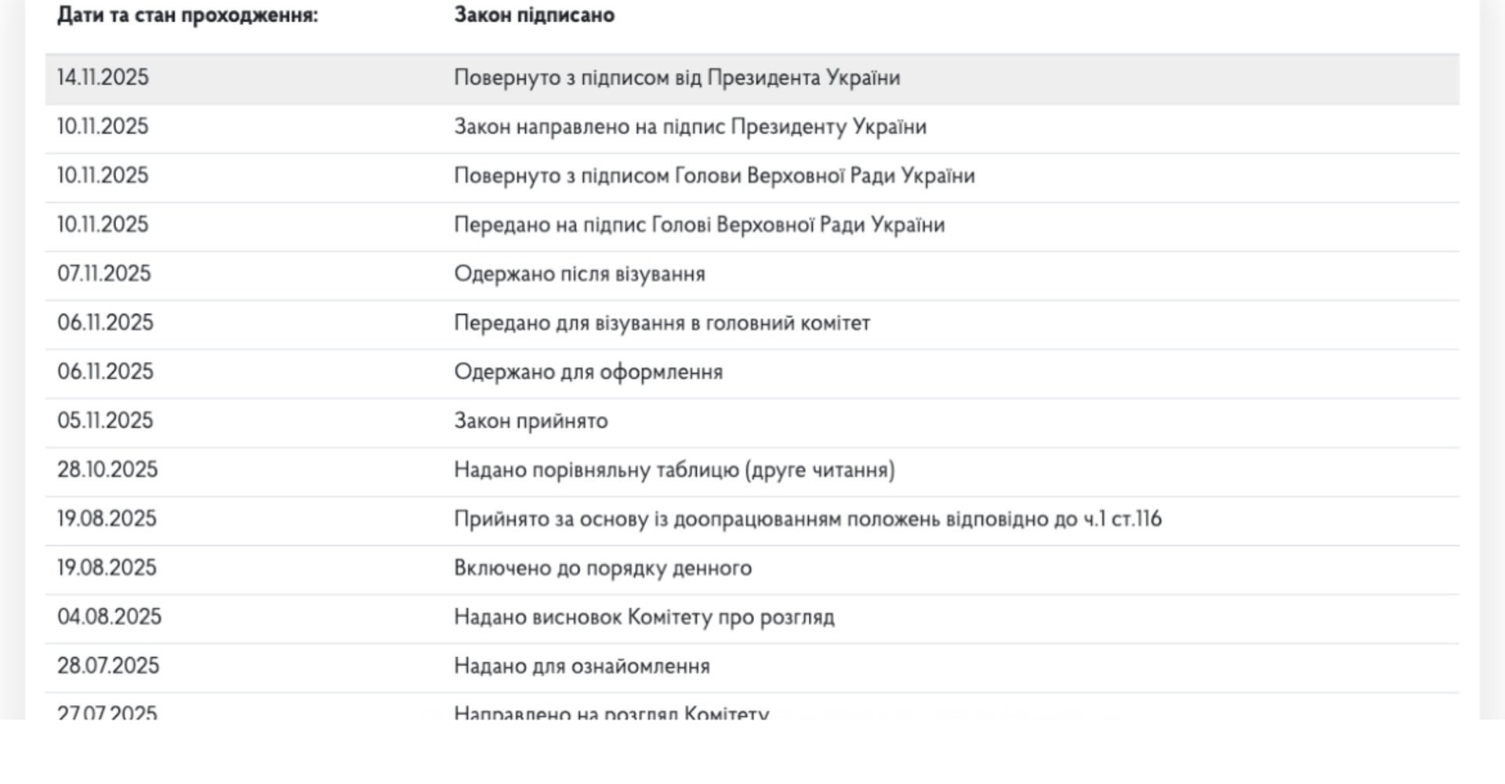Click the date 28.10.2025
Image resolution: width=1505 pixels, height=784 pixels.
(x=107, y=470)
